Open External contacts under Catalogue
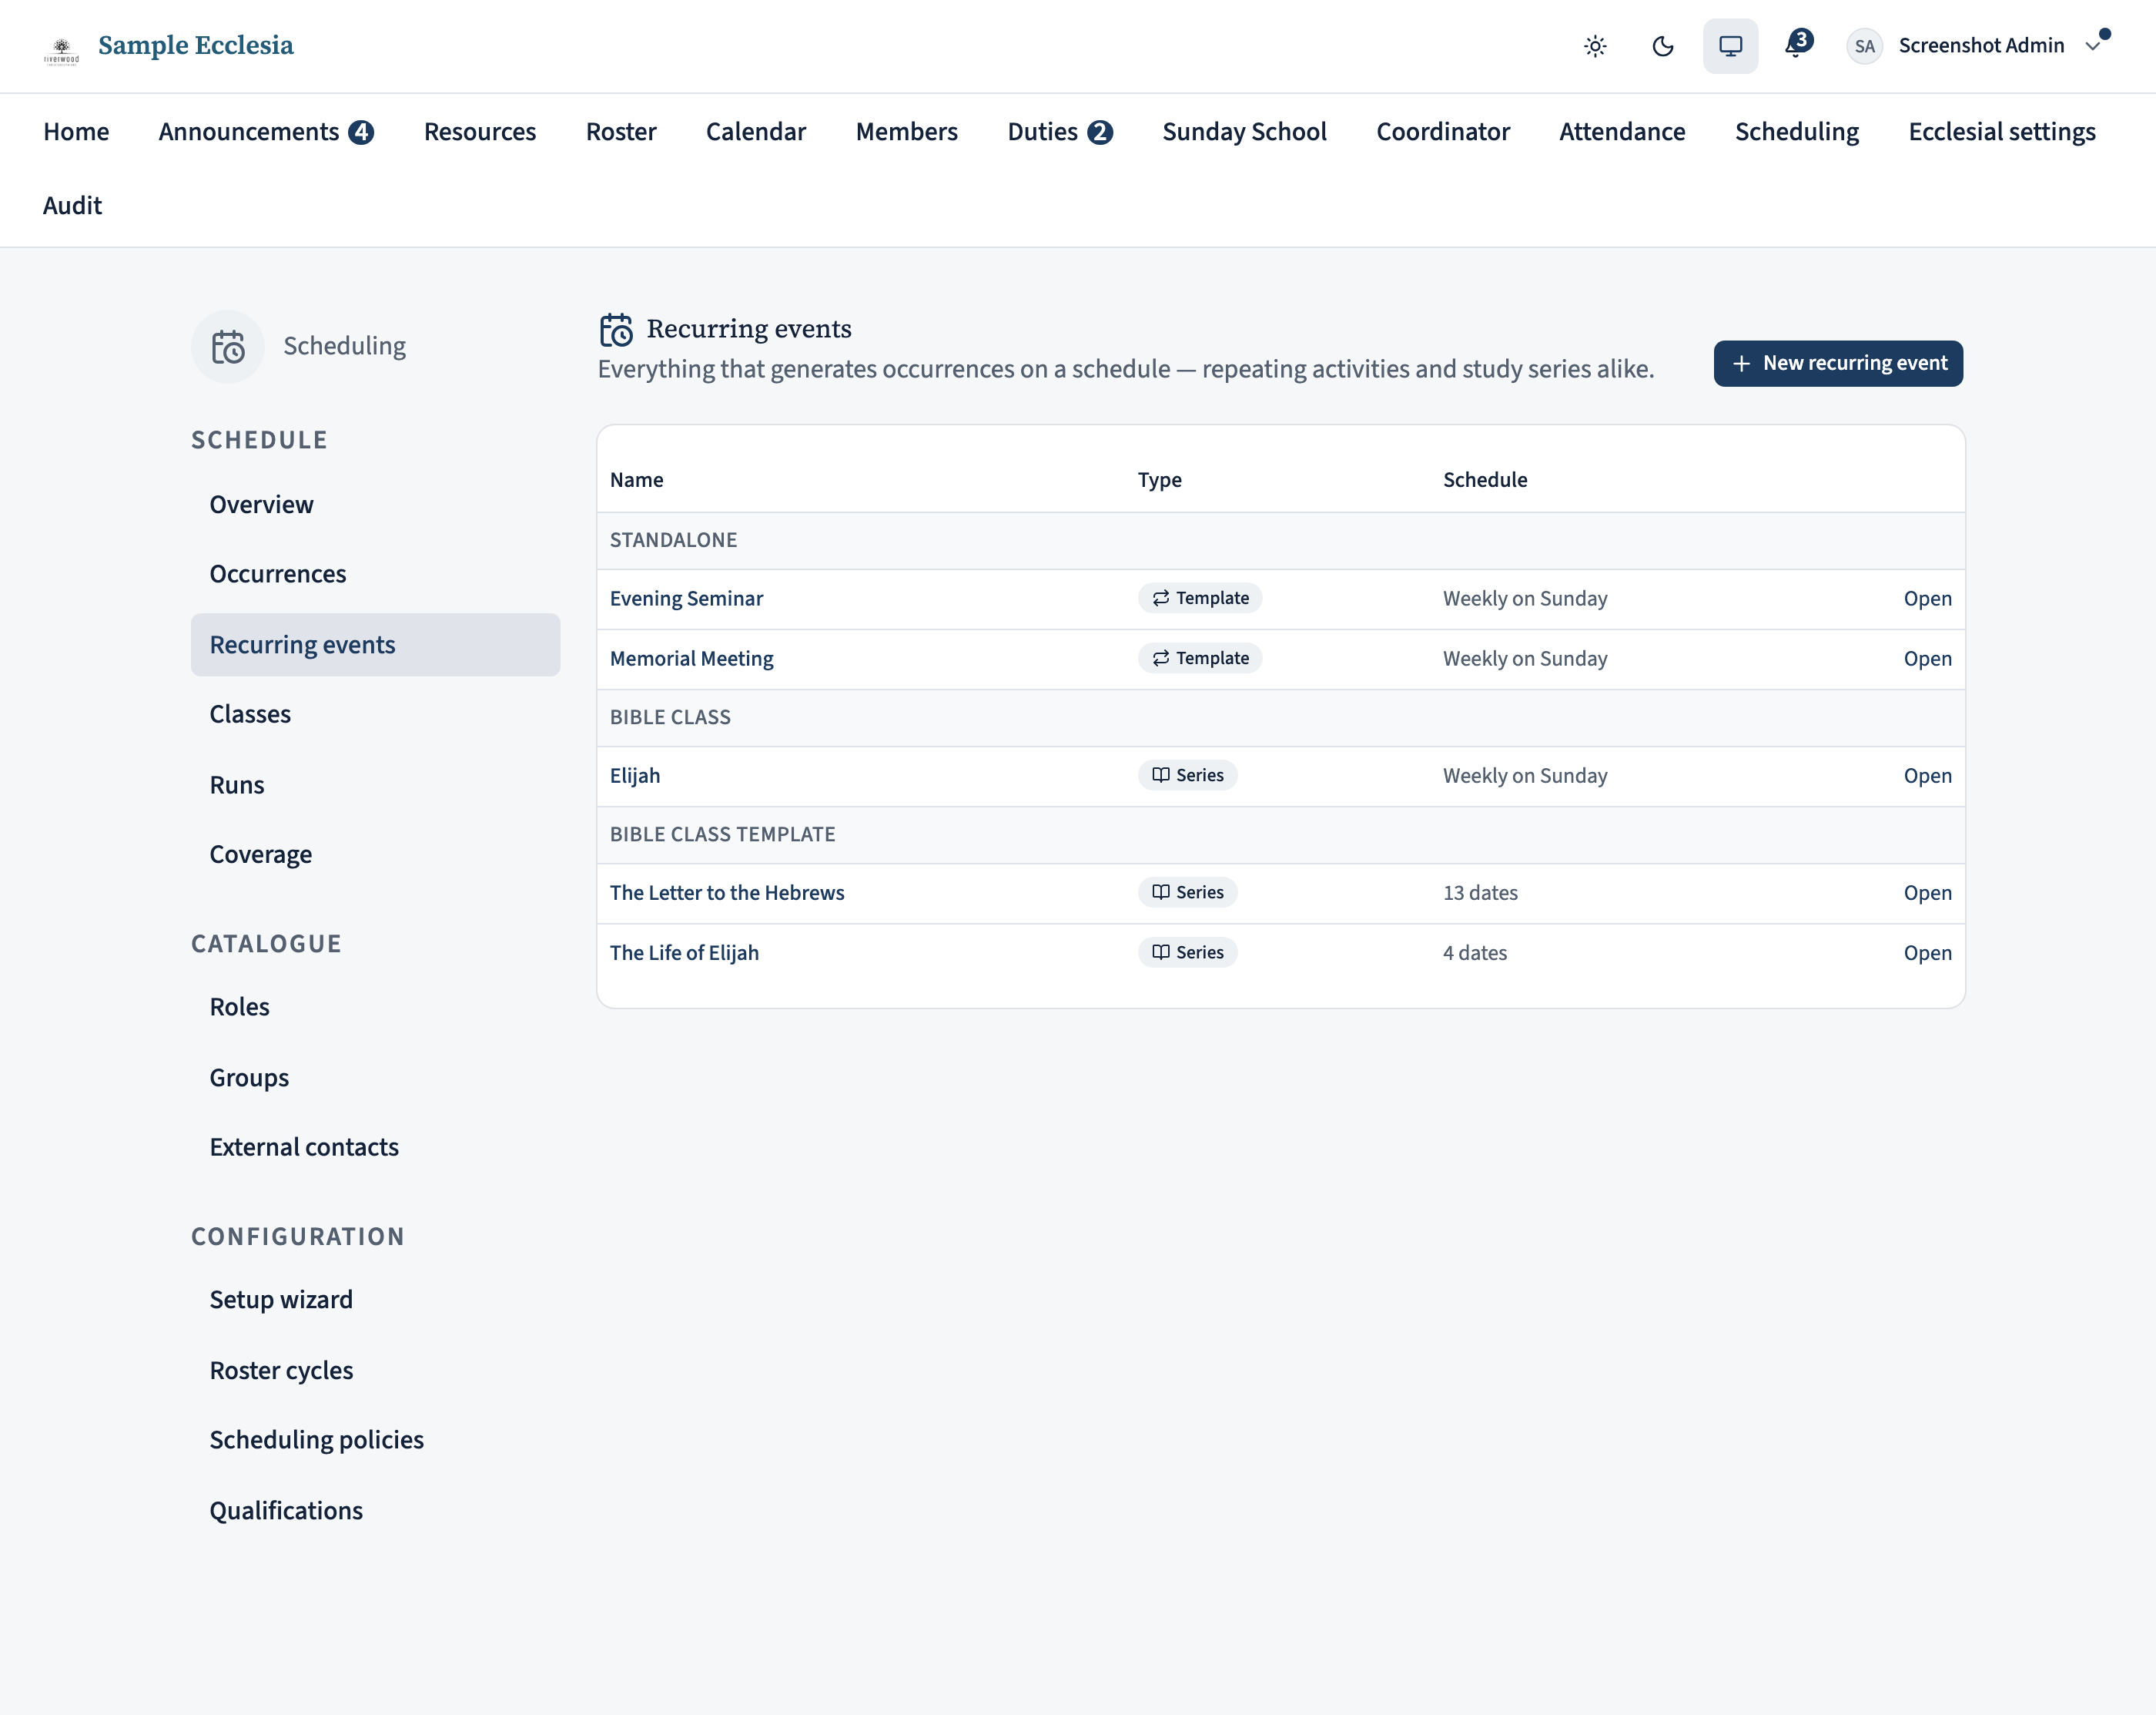Image resolution: width=2156 pixels, height=1715 pixels. click(x=375, y=1148)
